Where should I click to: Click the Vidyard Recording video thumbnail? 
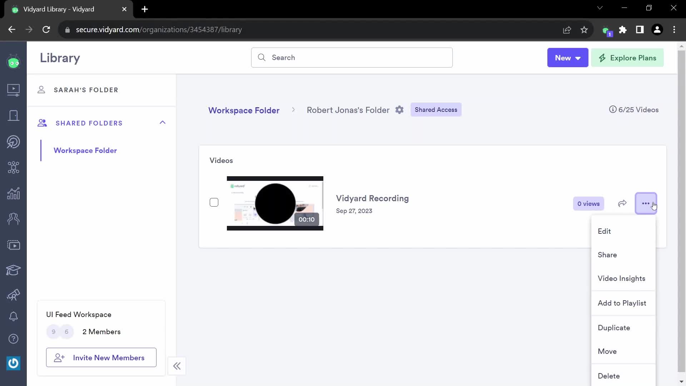click(x=275, y=203)
